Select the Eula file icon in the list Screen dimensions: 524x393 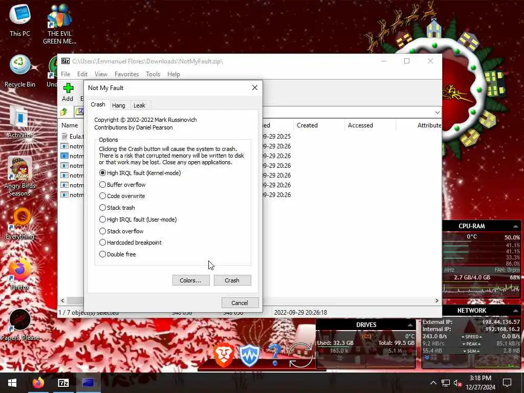point(64,136)
